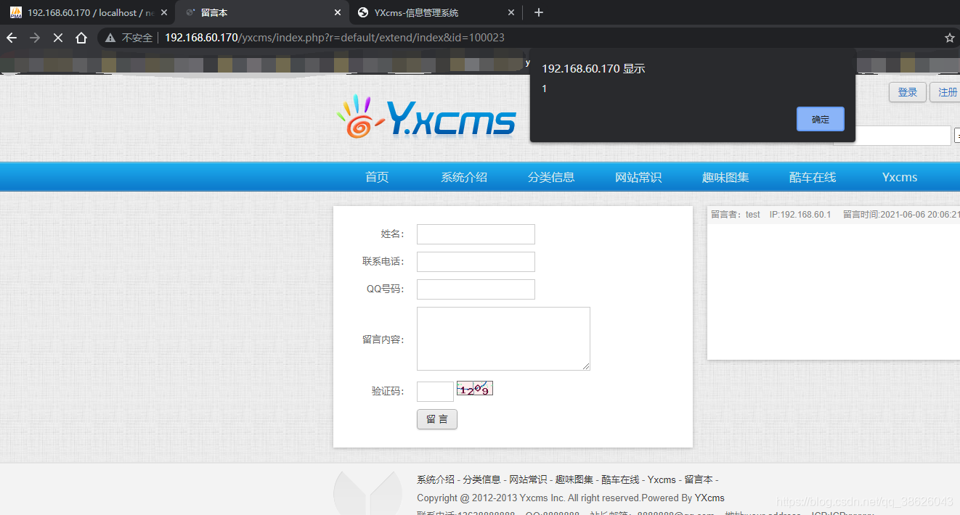This screenshot has width=960, height=515.
Task: Open YXcms link in Powered By text
Action: tap(709, 498)
